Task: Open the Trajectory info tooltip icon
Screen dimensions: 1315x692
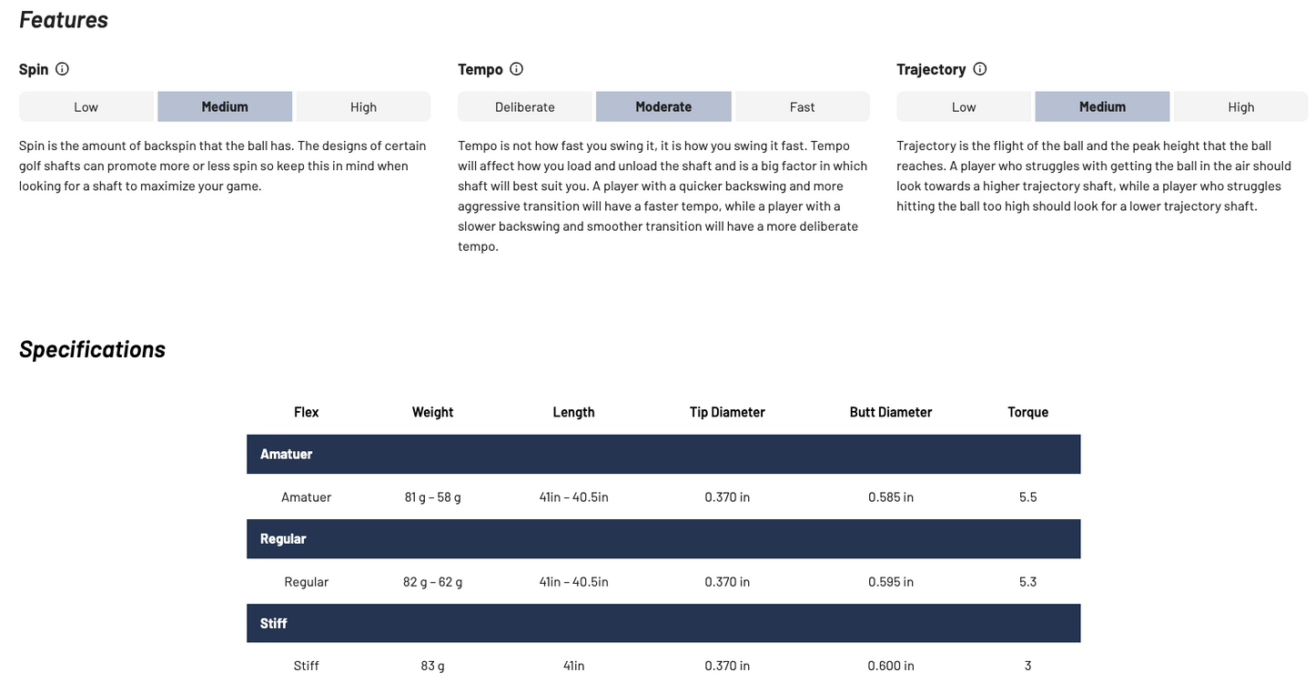Action: pos(979,69)
